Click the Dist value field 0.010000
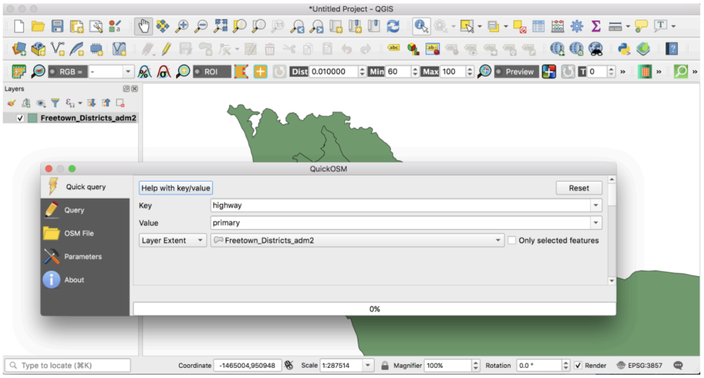 [333, 72]
